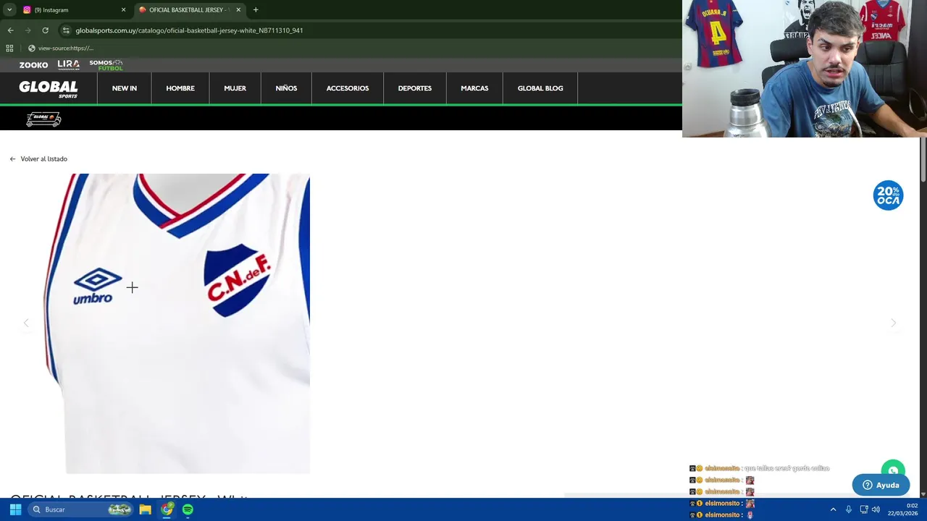Open Spotify from the taskbar

pyautogui.click(x=188, y=509)
